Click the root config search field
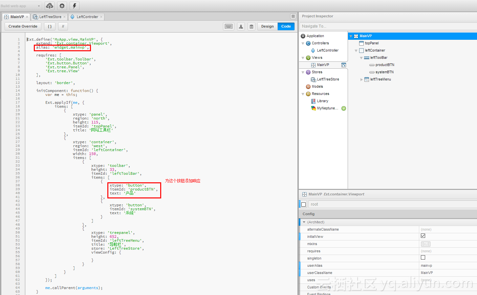Image resolution: width=477 pixels, height=295 pixels. 393,204
